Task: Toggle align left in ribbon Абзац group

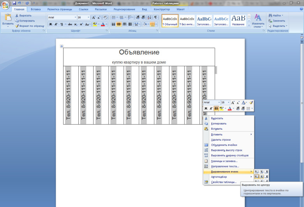Action: tap(113, 24)
